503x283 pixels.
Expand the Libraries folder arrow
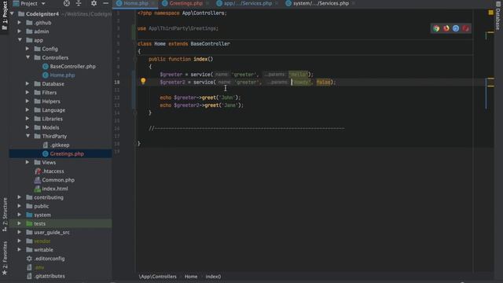click(x=28, y=119)
